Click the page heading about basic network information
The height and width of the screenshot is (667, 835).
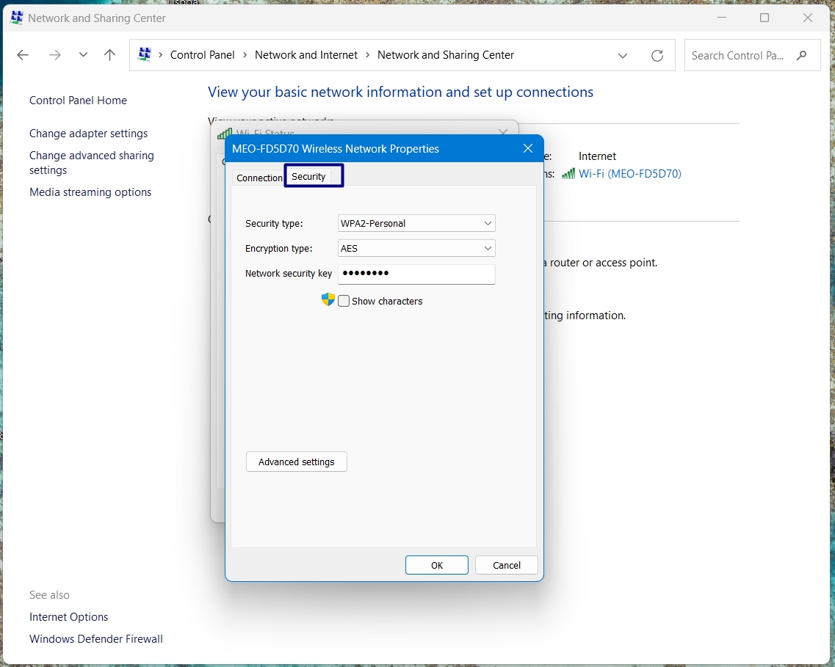[400, 92]
